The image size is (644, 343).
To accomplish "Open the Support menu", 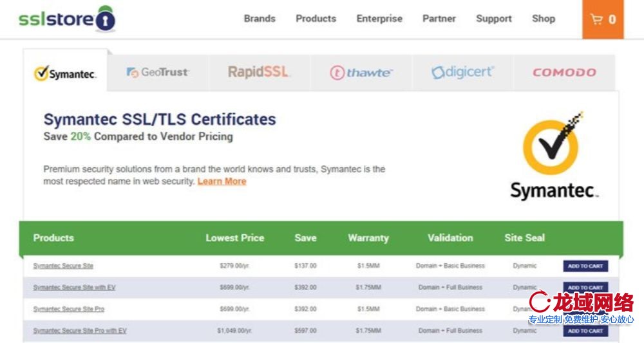I will 493,19.
